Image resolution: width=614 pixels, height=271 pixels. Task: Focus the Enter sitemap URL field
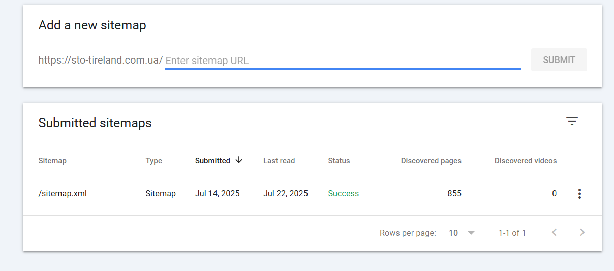[343, 61]
